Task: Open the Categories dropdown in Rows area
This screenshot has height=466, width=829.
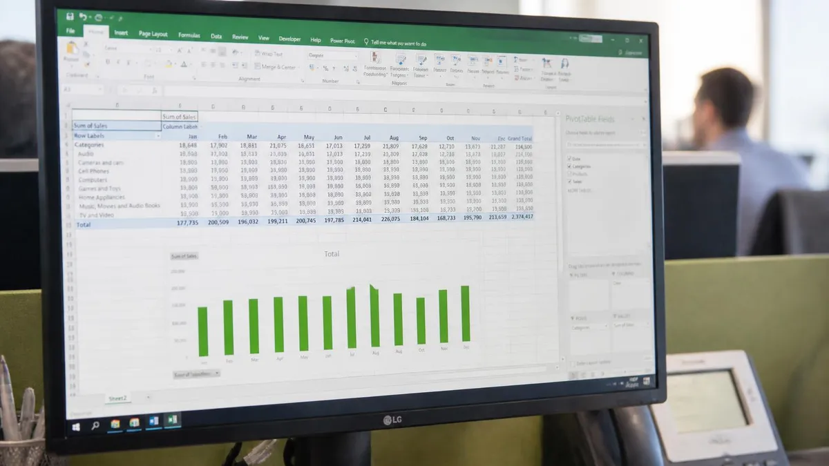Action: 606,326
